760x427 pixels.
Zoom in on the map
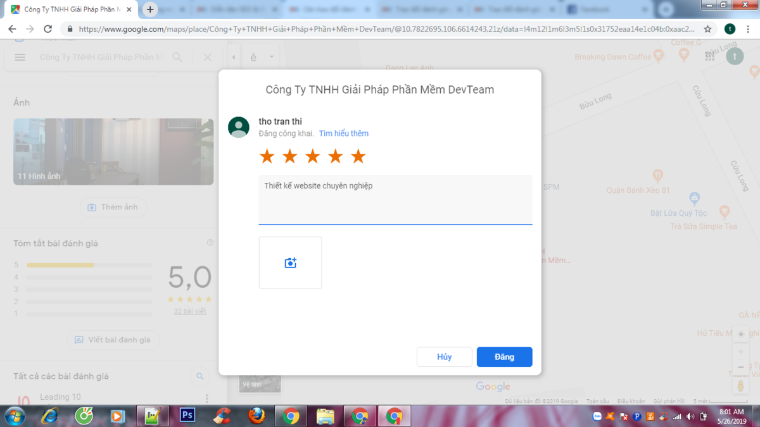point(741,352)
